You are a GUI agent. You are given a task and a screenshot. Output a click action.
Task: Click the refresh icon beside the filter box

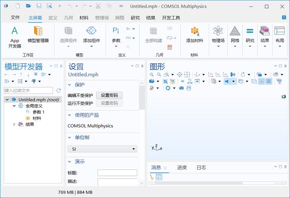[58, 91]
